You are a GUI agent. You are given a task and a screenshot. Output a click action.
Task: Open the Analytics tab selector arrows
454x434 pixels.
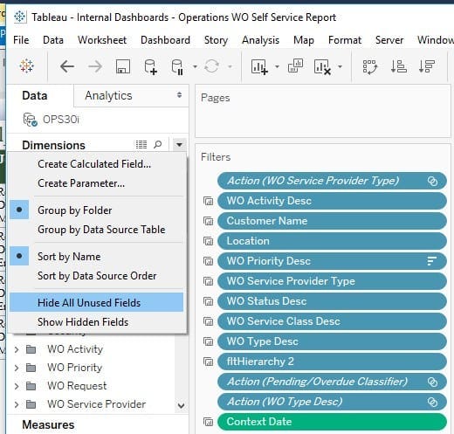pyautogui.click(x=179, y=95)
